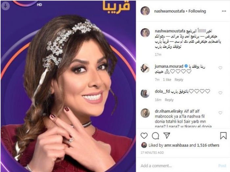
Task: Share post via paper plane icon
Action: pyautogui.click(x=167, y=135)
